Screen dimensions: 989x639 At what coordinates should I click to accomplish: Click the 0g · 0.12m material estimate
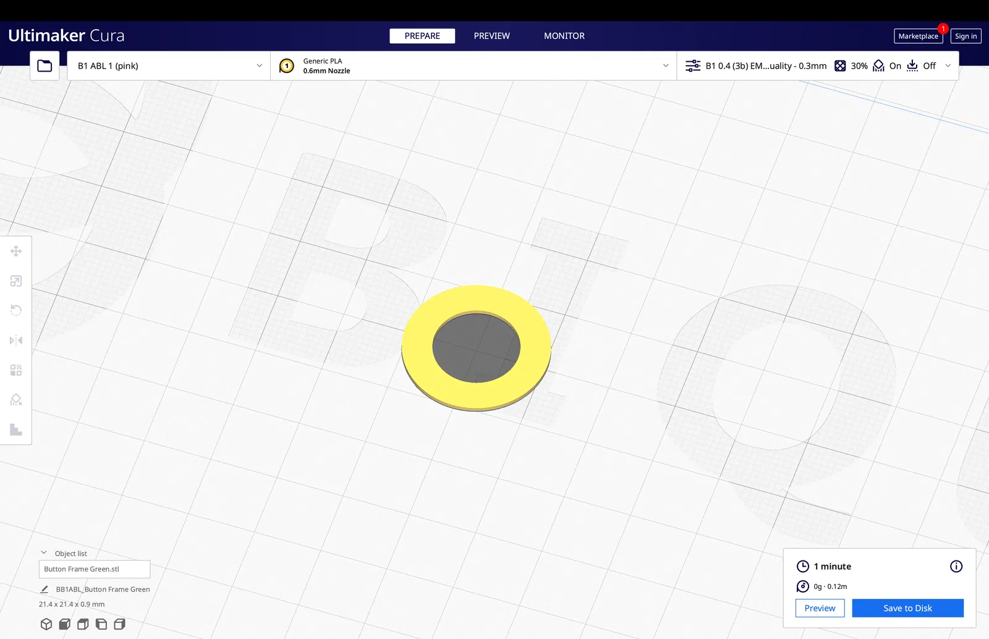coord(830,586)
